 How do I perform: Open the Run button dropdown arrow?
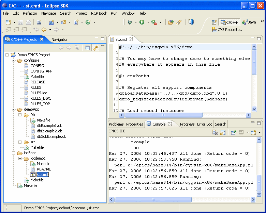[x=148, y=22]
